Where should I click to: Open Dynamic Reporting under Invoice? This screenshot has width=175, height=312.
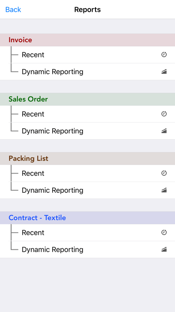point(87,72)
